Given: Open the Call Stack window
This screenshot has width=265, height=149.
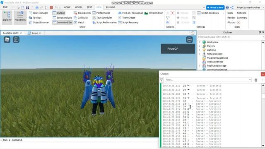Looking at the screenshot, I should (x=81, y=17).
